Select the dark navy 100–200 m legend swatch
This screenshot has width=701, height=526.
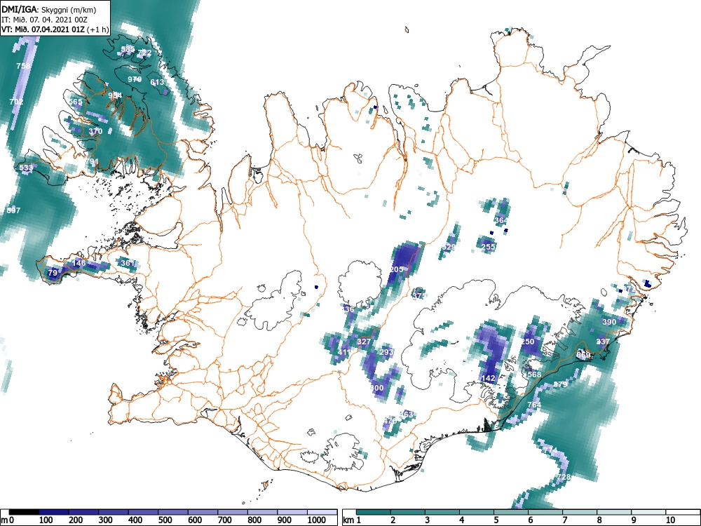(54, 512)
